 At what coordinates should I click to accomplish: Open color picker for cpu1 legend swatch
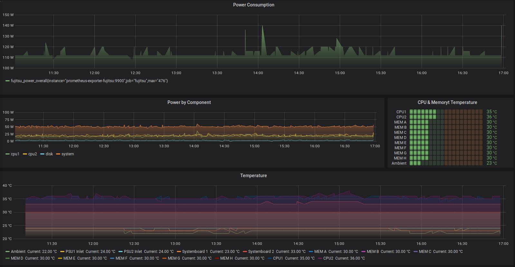click(x=7, y=154)
